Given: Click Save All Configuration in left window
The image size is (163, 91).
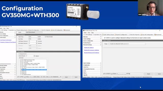Looking at the screenshot, I should 57,30.
